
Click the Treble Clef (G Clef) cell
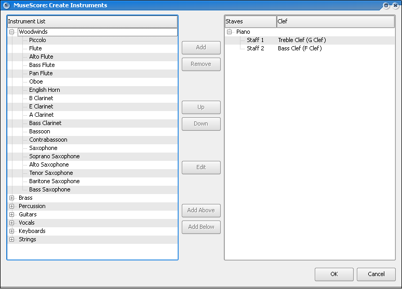coord(302,40)
